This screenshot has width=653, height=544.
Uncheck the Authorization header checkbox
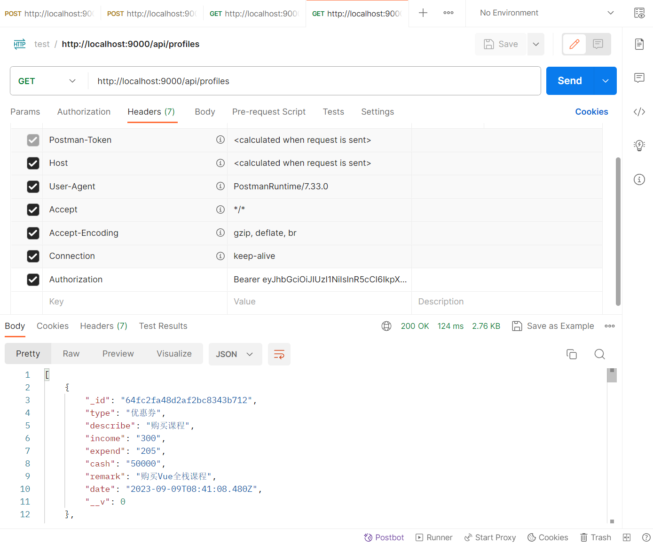tap(33, 280)
